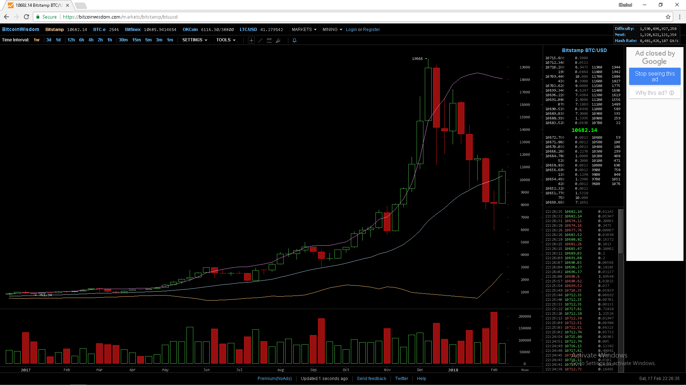Reload the page with browser refresh
The width and height of the screenshot is (686, 385).
[26, 17]
